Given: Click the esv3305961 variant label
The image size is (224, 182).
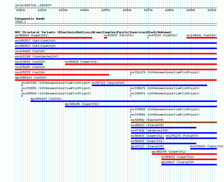Looking at the screenshot, I should coord(165,115).
